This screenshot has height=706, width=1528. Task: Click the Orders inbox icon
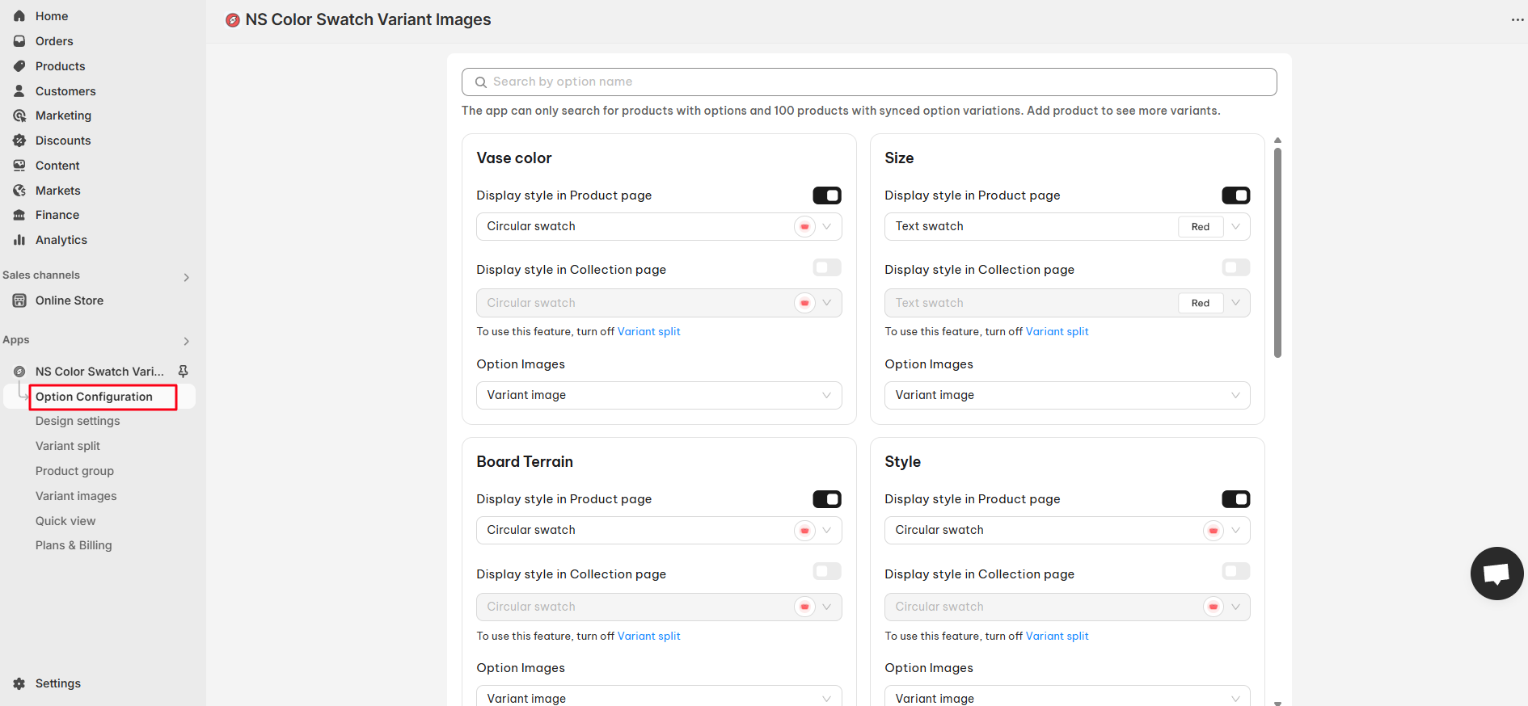pyautogui.click(x=19, y=41)
